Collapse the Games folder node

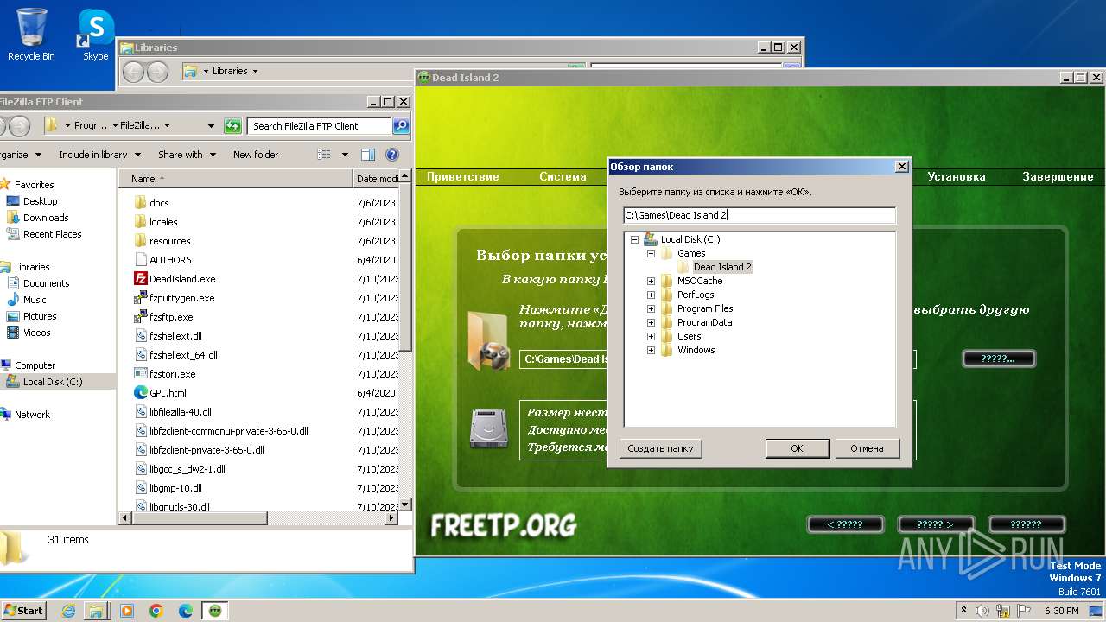[651, 254]
